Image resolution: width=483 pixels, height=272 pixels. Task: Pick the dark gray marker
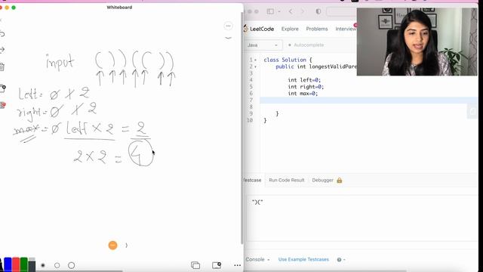32,264
